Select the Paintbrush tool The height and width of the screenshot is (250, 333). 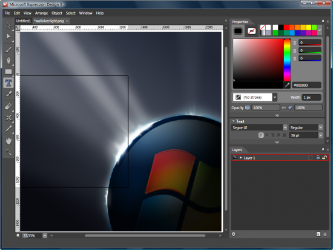[8, 49]
